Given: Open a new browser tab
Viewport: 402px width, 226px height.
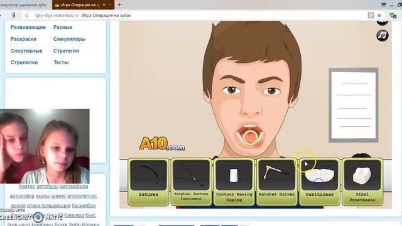Looking at the screenshot, I should [119, 4].
